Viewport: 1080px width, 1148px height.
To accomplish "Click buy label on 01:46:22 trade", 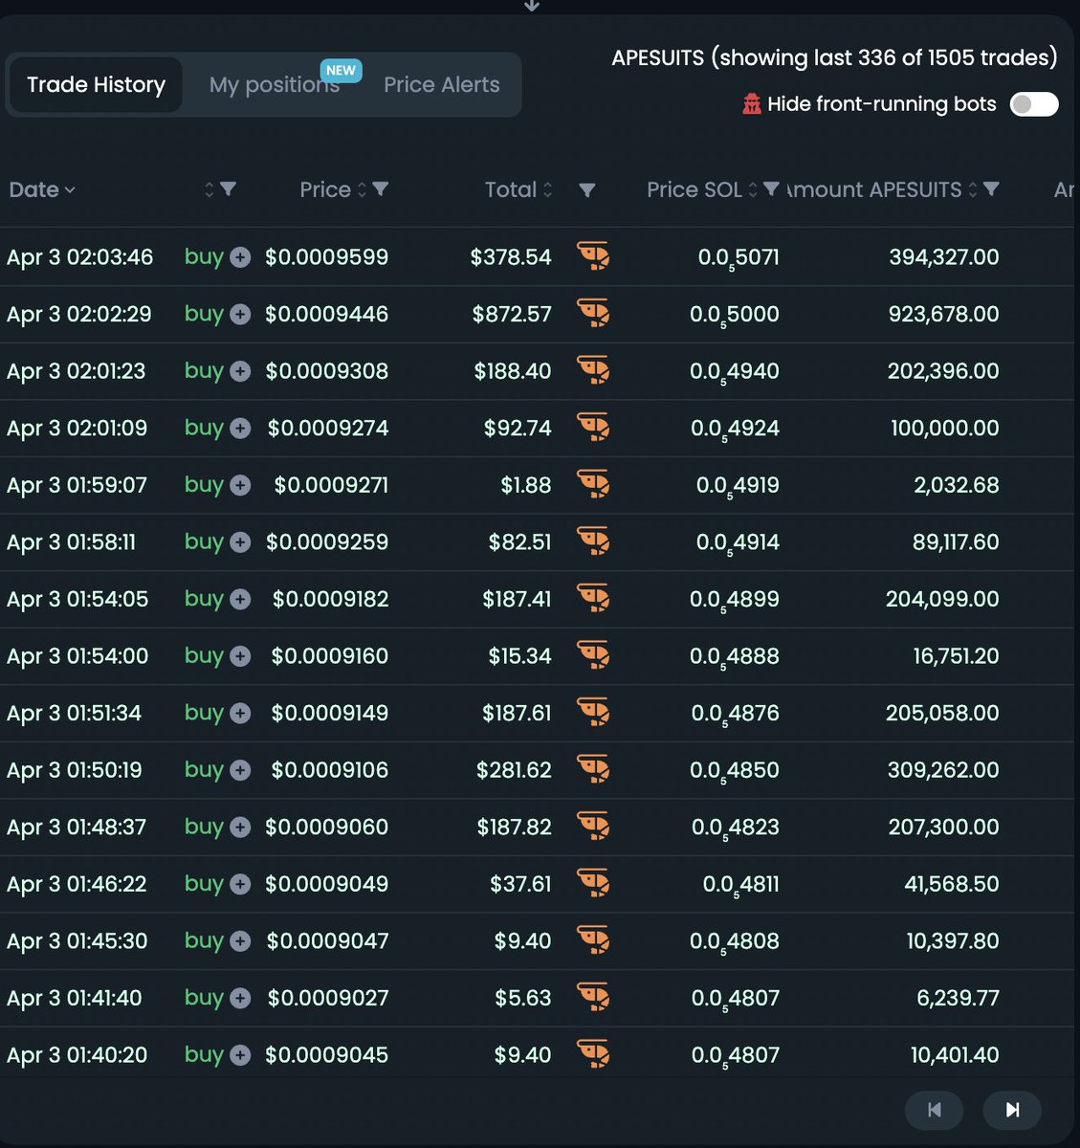I will [x=204, y=883].
